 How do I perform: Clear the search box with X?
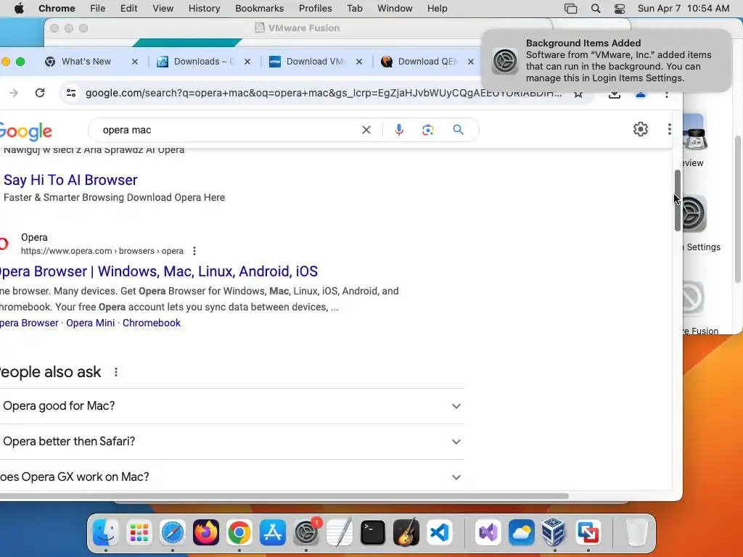click(366, 130)
